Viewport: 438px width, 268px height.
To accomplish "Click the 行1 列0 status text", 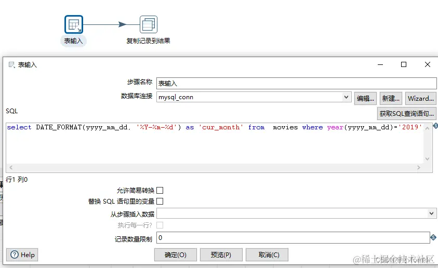I will pyautogui.click(x=17, y=180).
